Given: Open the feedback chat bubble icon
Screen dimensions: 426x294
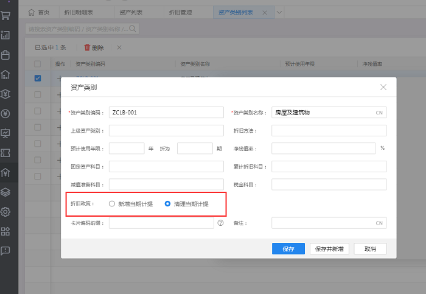Looking at the screenshot, I should pyautogui.click(x=5, y=250).
